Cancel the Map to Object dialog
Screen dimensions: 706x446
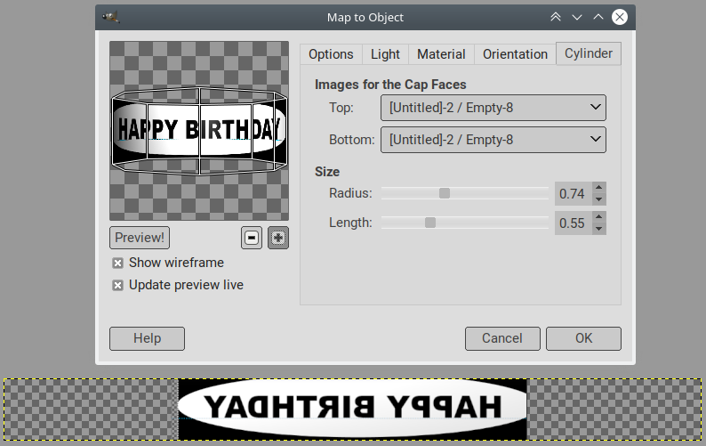pos(502,338)
